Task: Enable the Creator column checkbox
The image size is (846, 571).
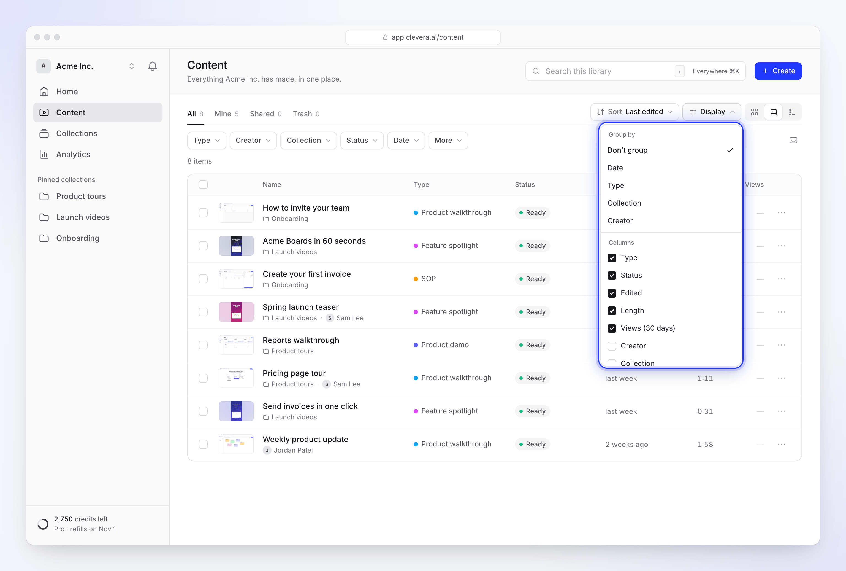Action: pos(612,346)
